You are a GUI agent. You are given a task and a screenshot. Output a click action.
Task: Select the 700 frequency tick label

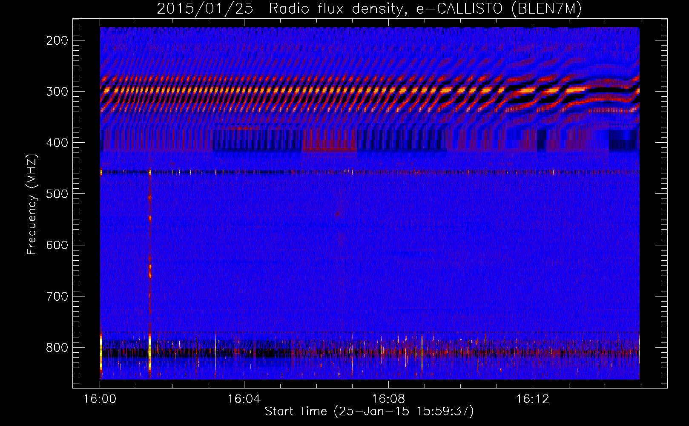57,296
